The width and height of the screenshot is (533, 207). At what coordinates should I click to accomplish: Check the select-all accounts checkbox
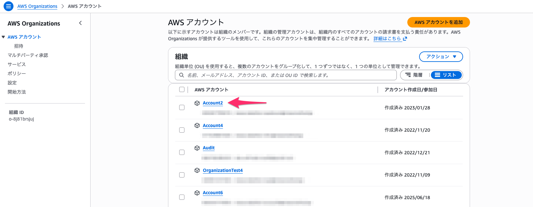[x=182, y=89]
